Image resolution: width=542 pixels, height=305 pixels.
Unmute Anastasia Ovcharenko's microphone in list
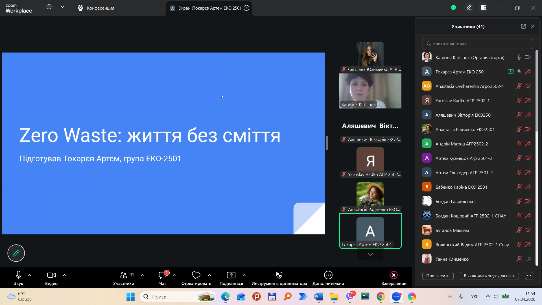[x=519, y=86]
